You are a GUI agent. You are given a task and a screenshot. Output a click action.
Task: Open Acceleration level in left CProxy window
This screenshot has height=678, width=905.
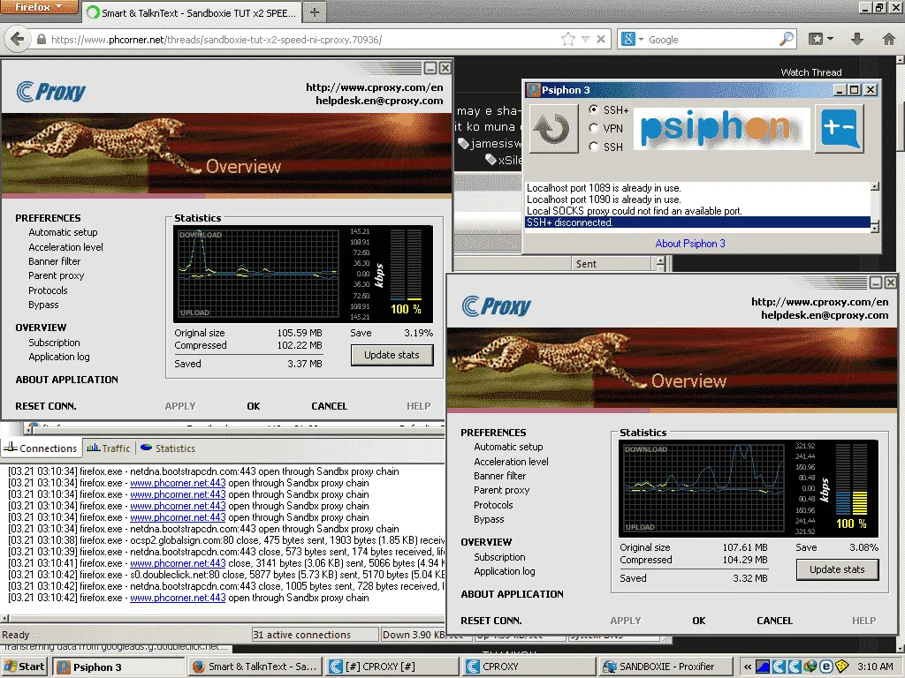[x=65, y=247]
